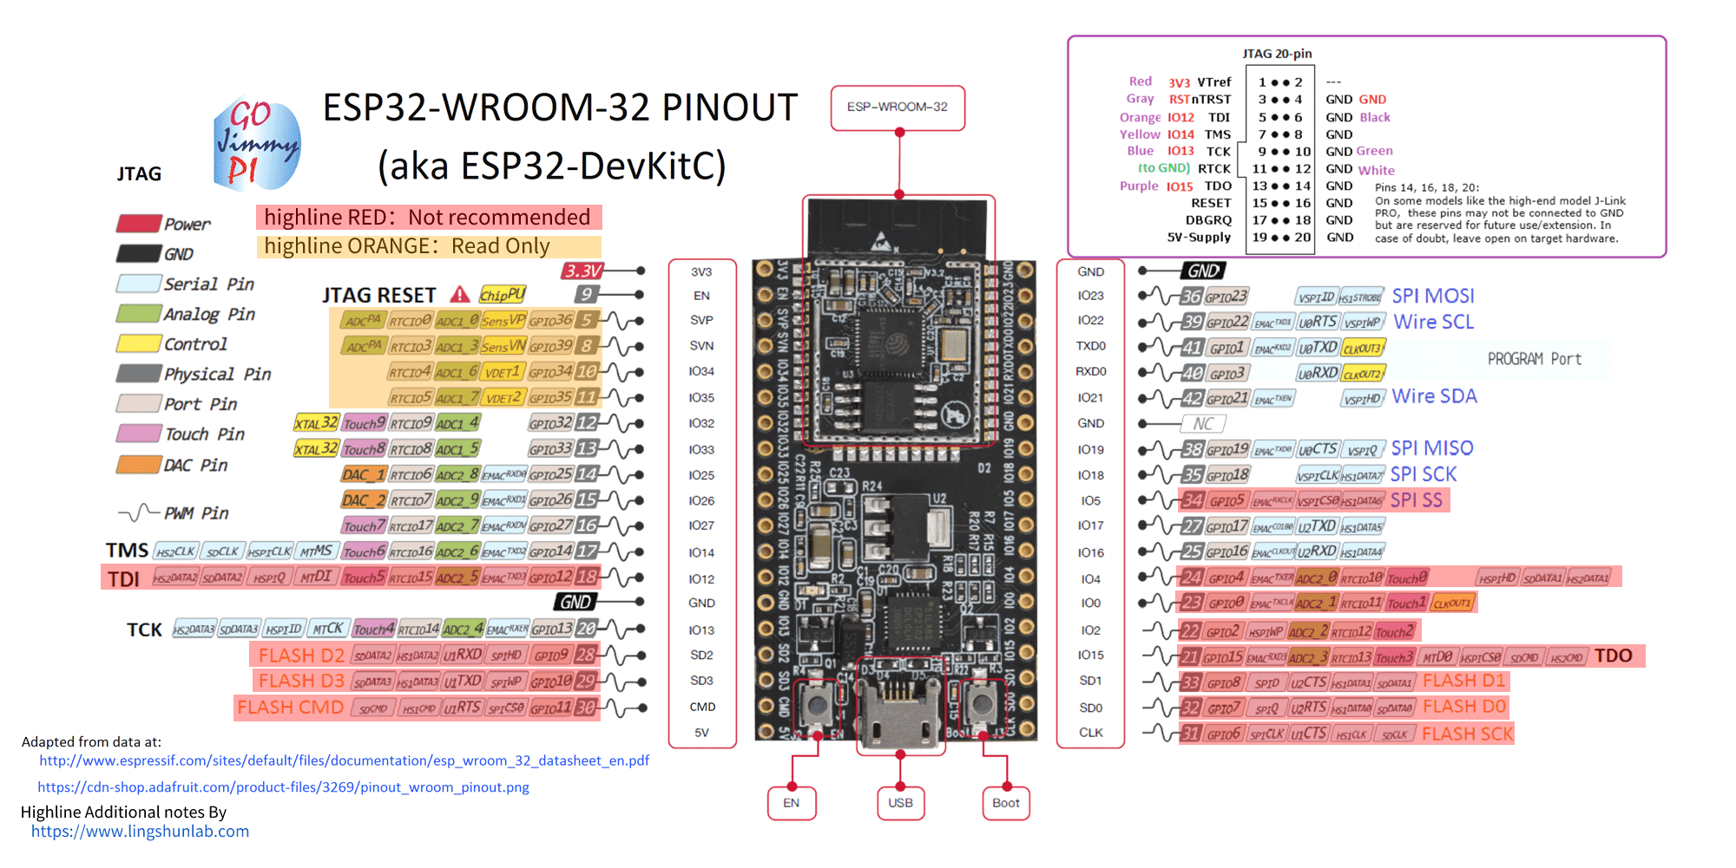Click the Boot push button on the board
Image resolution: width=1736 pixels, height=868 pixels.
[x=982, y=704]
